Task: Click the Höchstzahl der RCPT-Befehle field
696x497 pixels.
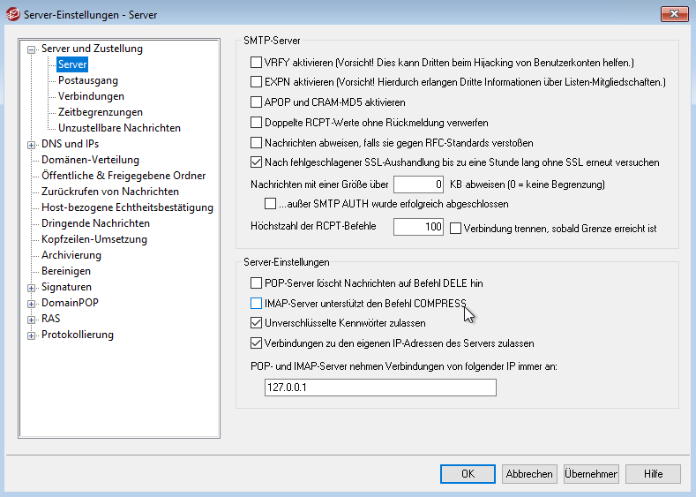Action: (418, 228)
